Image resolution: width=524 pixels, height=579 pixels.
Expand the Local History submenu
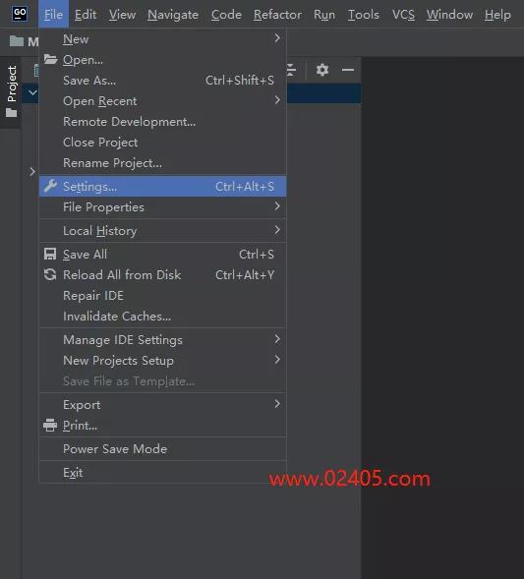point(162,230)
